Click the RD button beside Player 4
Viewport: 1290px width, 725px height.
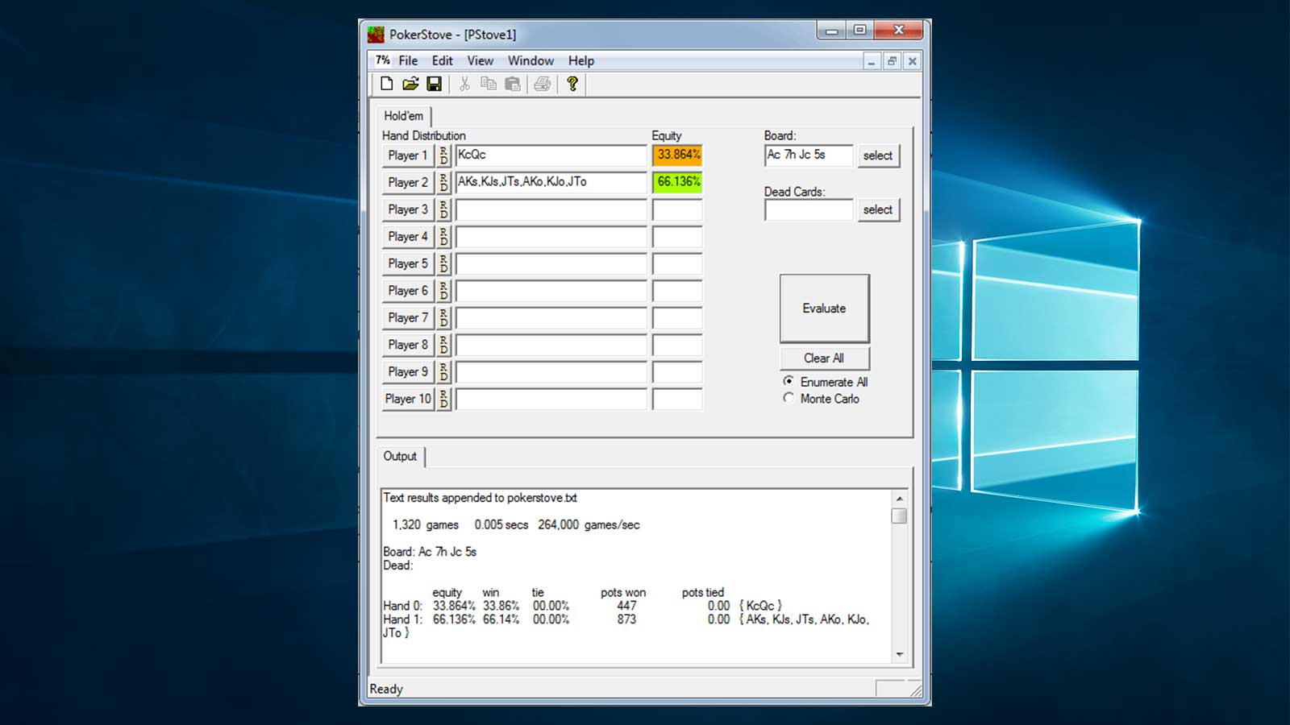443,237
